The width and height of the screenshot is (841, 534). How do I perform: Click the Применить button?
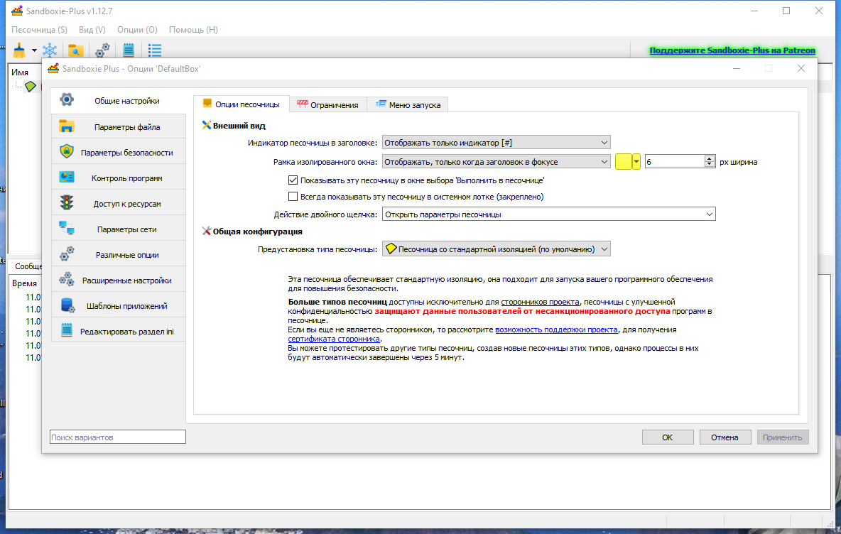[x=783, y=437]
